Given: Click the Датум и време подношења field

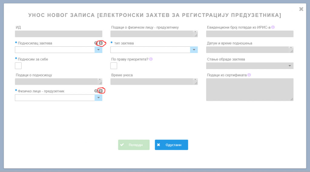Looking at the screenshot, I should pyautogui.click(x=249, y=50).
